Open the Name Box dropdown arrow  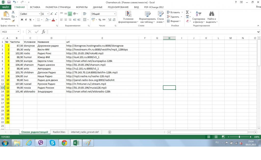click(x=18, y=32)
